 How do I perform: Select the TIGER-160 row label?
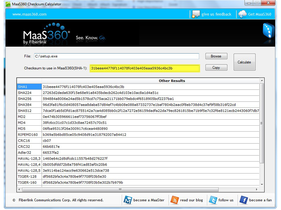(30, 182)
